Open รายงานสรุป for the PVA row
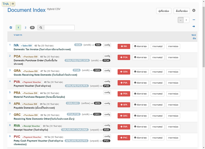 (157, 83)
